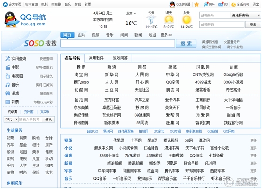
Task: Open the 百度 link
Action: (233, 67)
